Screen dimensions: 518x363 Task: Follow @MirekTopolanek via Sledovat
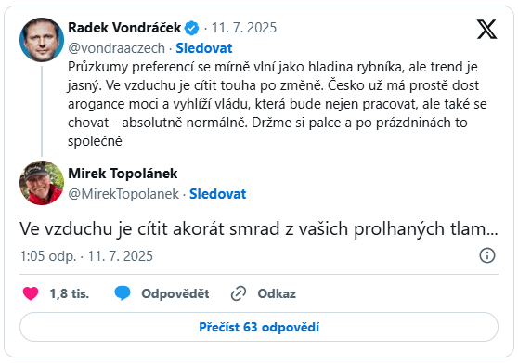pos(218,194)
